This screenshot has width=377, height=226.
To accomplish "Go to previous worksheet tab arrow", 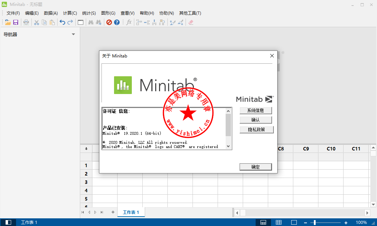I will (x=89, y=212).
